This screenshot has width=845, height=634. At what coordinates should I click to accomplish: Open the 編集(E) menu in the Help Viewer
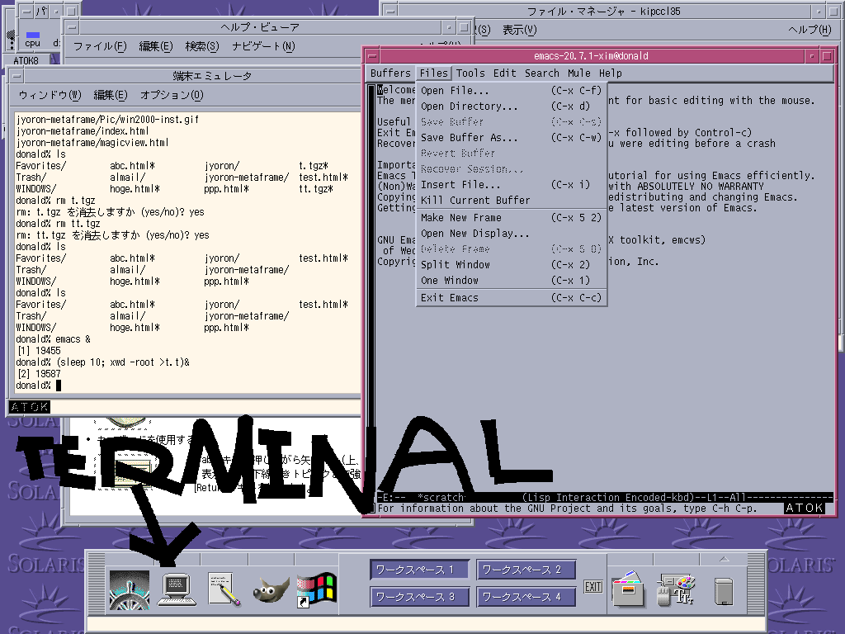click(156, 46)
